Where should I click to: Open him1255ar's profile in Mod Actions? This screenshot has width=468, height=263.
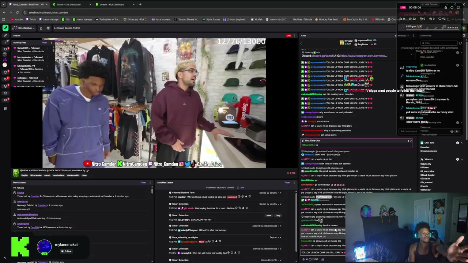point(22,202)
